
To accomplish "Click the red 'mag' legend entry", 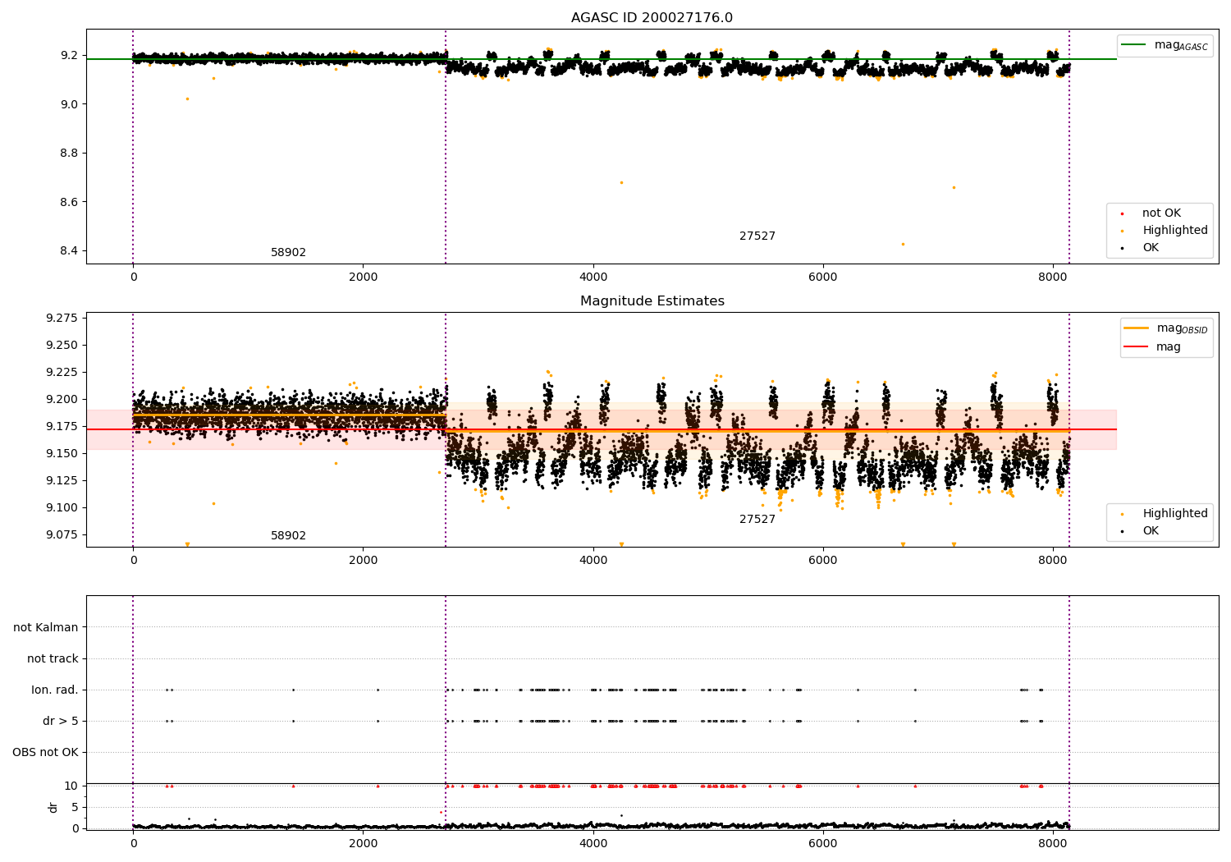I will coord(1168,347).
